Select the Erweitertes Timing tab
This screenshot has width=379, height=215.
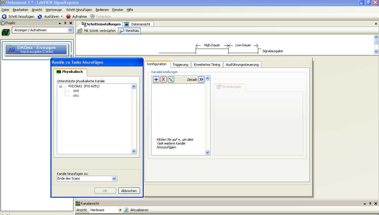(207, 65)
